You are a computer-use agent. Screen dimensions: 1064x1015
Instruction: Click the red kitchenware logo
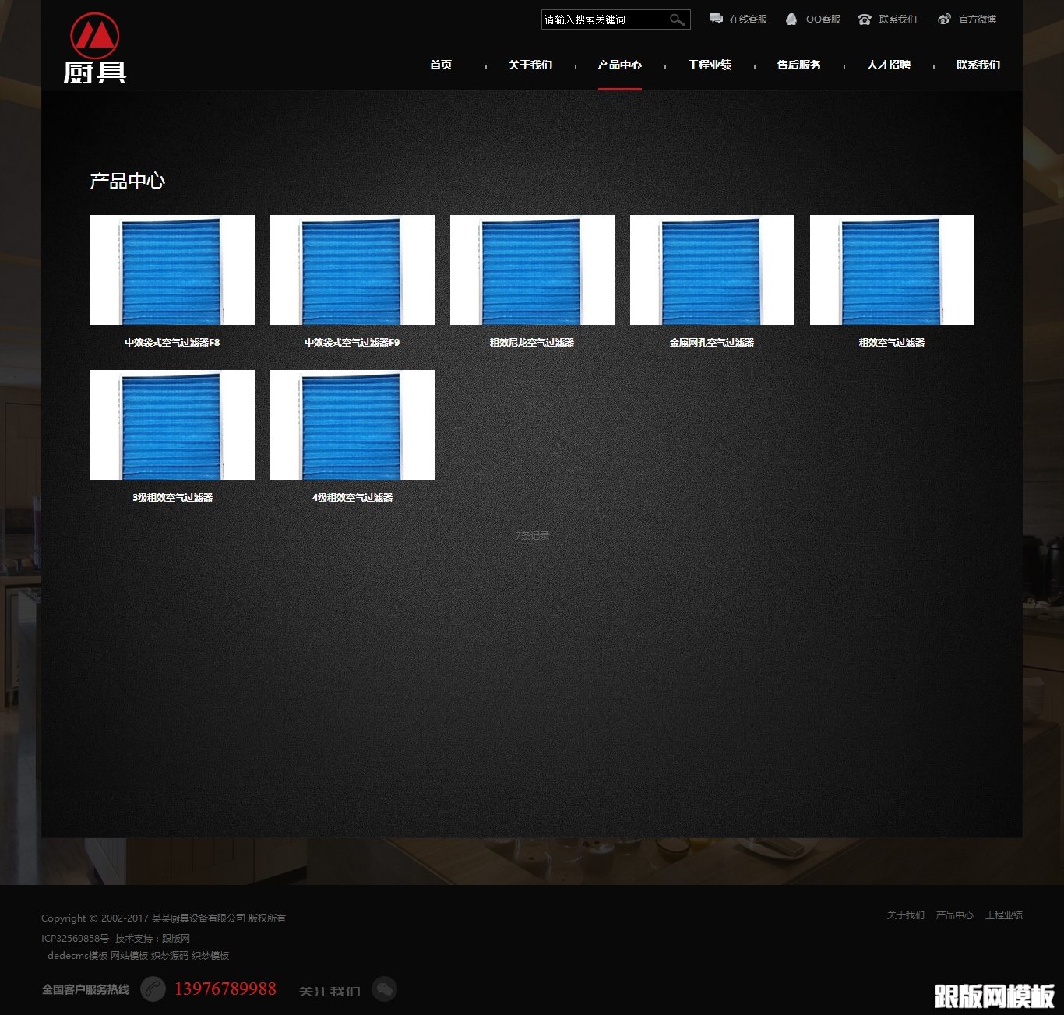[x=94, y=48]
